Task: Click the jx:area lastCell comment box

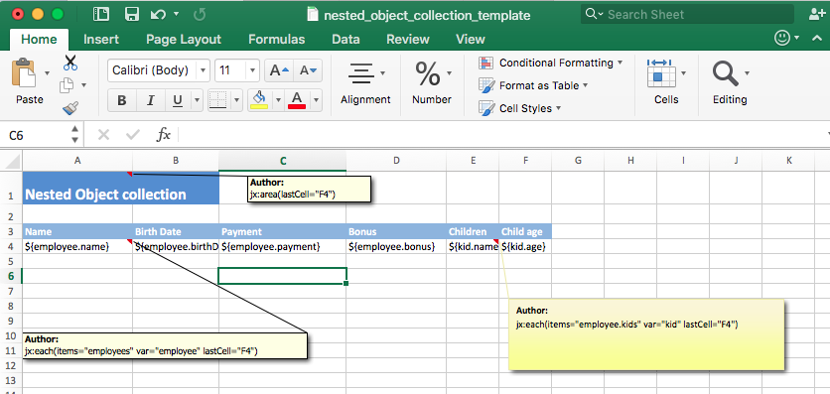Action: 309,189
